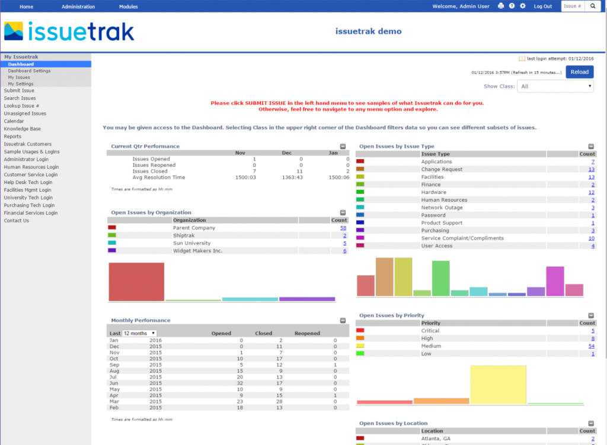Image resolution: width=607 pixels, height=445 pixels.
Task: Open the Home menu
Action: coord(26,7)
